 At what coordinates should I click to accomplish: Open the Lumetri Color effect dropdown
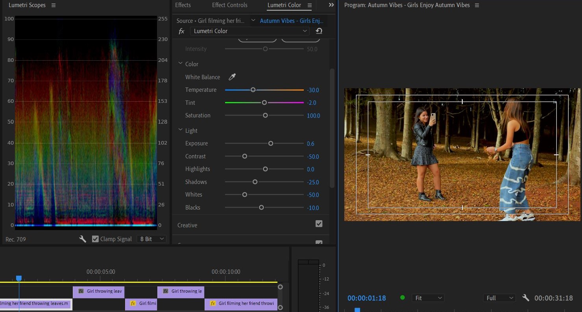tap(249, 31)
